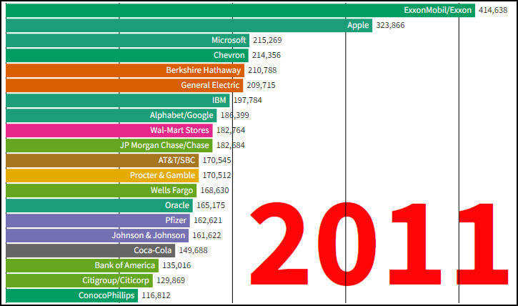The width and height of the screenshot is (518, 306).
Task: Click the value 323,866
Action: 390,26
